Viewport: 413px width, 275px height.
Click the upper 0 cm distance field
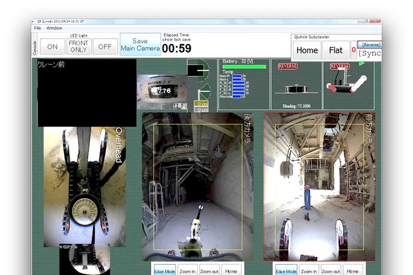point(202,104)
